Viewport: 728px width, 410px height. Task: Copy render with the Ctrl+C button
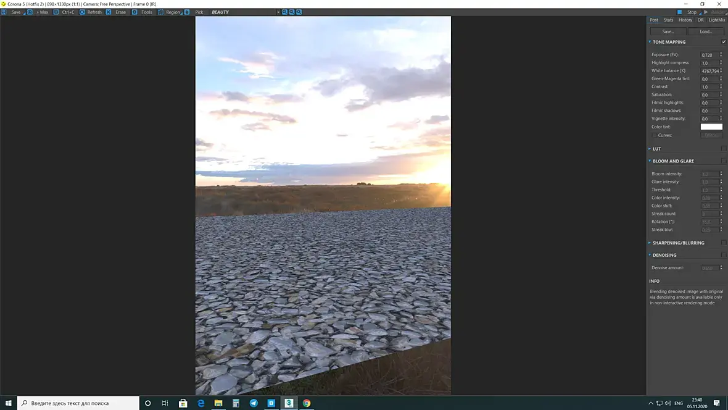coord(64,12)
